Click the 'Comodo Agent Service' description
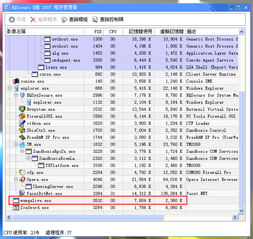 point(210,60)
